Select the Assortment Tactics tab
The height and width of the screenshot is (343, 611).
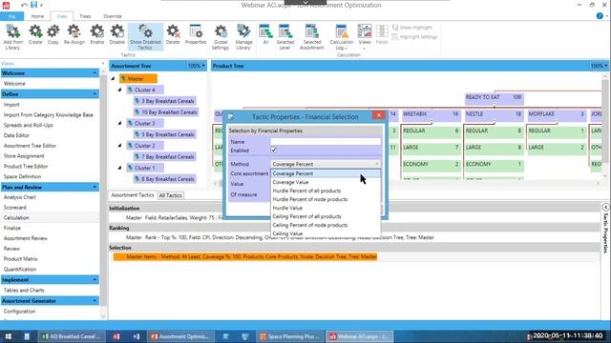point(133,195)
